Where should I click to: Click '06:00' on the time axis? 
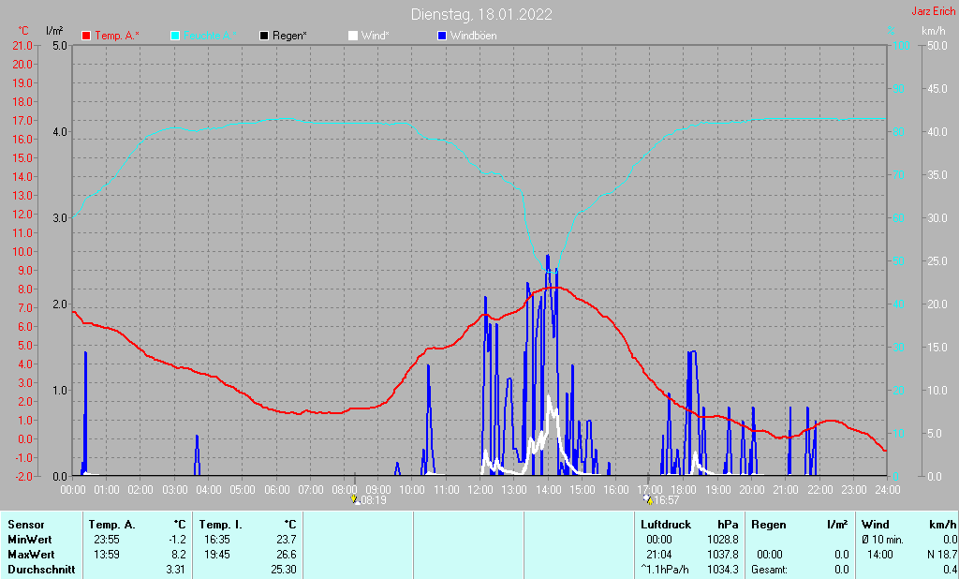276,490
